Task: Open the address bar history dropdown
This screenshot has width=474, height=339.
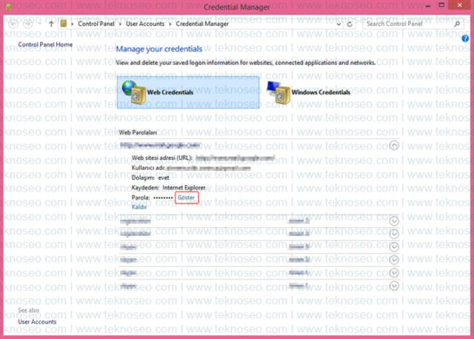Action: click(x=339, y=24)
